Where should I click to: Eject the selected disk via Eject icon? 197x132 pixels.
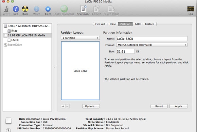[48, 9]
